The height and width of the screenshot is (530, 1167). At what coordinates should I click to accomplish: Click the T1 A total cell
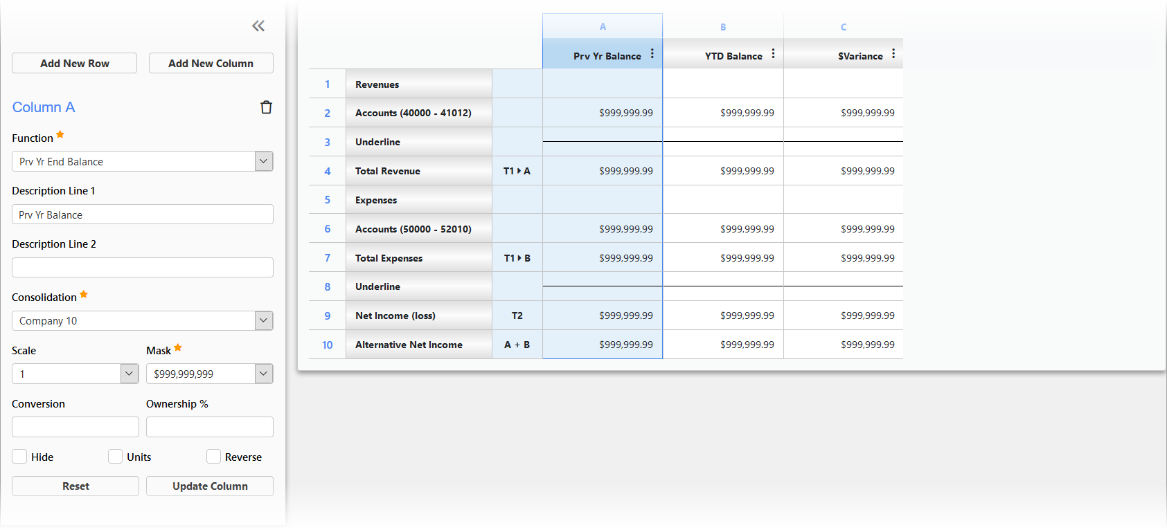point(517,171)
